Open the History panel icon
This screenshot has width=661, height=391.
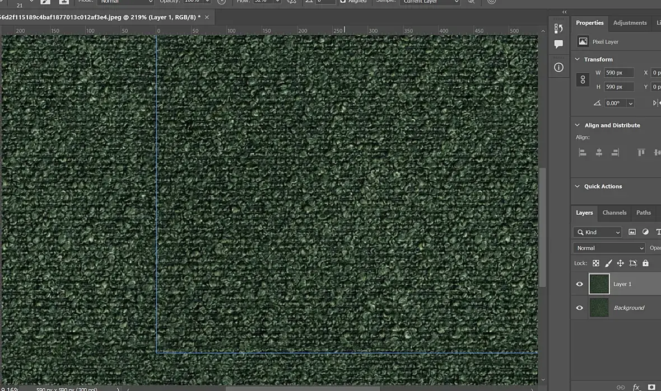558,28
